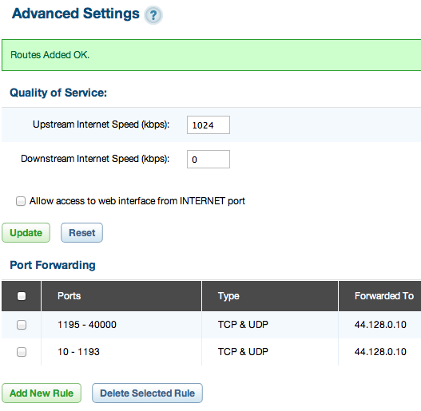This screenshot has width=421, height=411.
Task: Enable web interface access from INTERNET port
Action: point(21,201)
